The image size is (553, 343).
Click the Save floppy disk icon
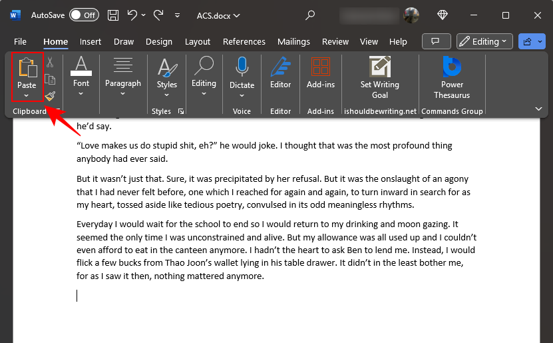[114, 15]
